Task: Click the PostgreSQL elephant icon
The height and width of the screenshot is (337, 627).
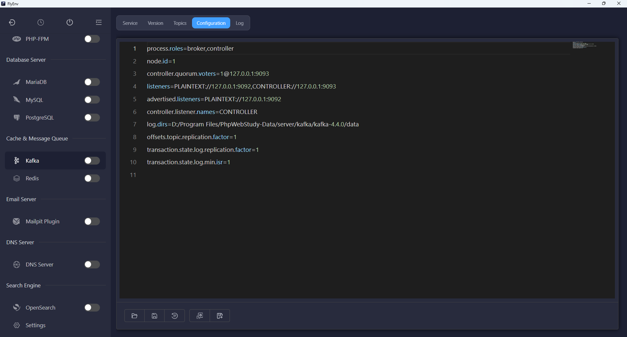Action: [17, 118]
